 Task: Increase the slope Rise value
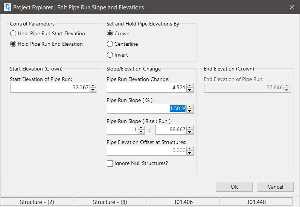point(141,127)
